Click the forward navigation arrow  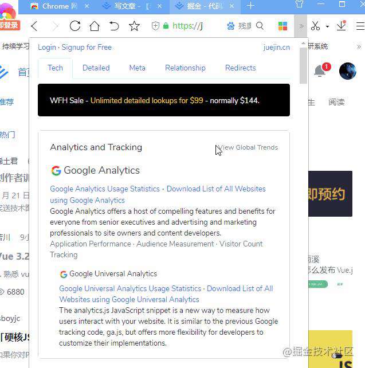(x=55, y=26)
